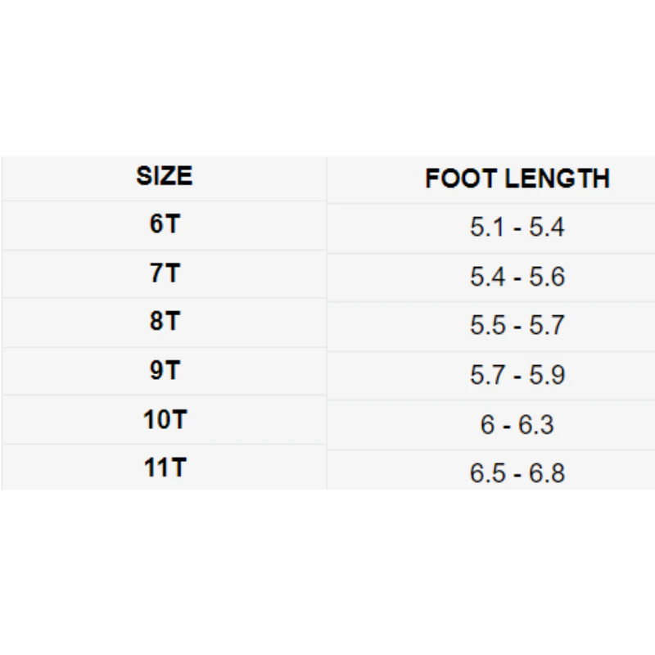Select the 10T size cell
This screenshot has width=655, height=655.
[164, 420]
